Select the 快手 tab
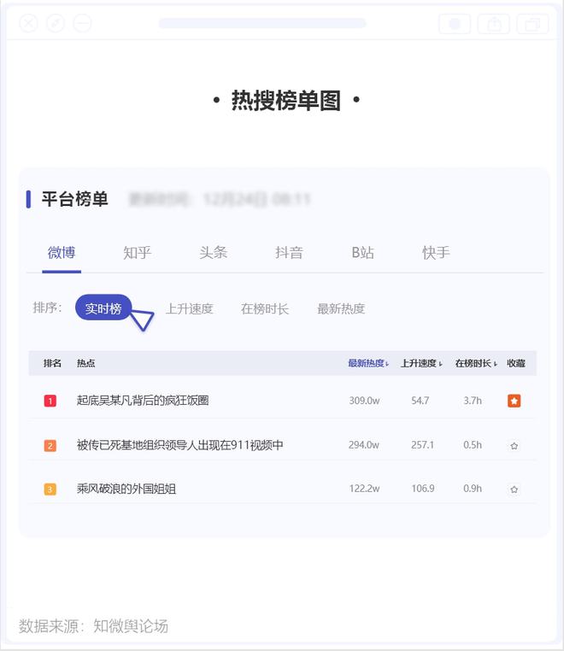Screen dimensions: 564x651 click(436, 252)
